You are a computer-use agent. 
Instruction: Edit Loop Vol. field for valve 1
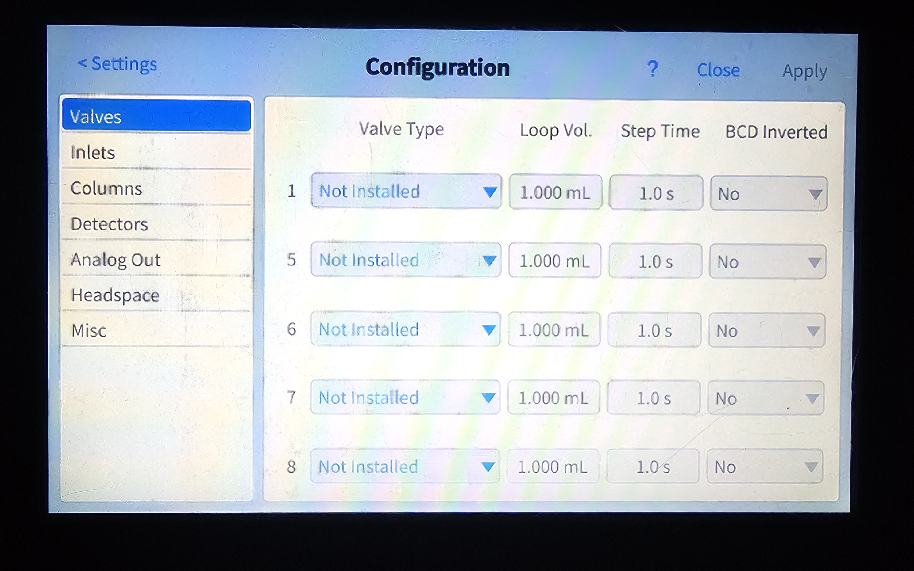coord(555,192)
